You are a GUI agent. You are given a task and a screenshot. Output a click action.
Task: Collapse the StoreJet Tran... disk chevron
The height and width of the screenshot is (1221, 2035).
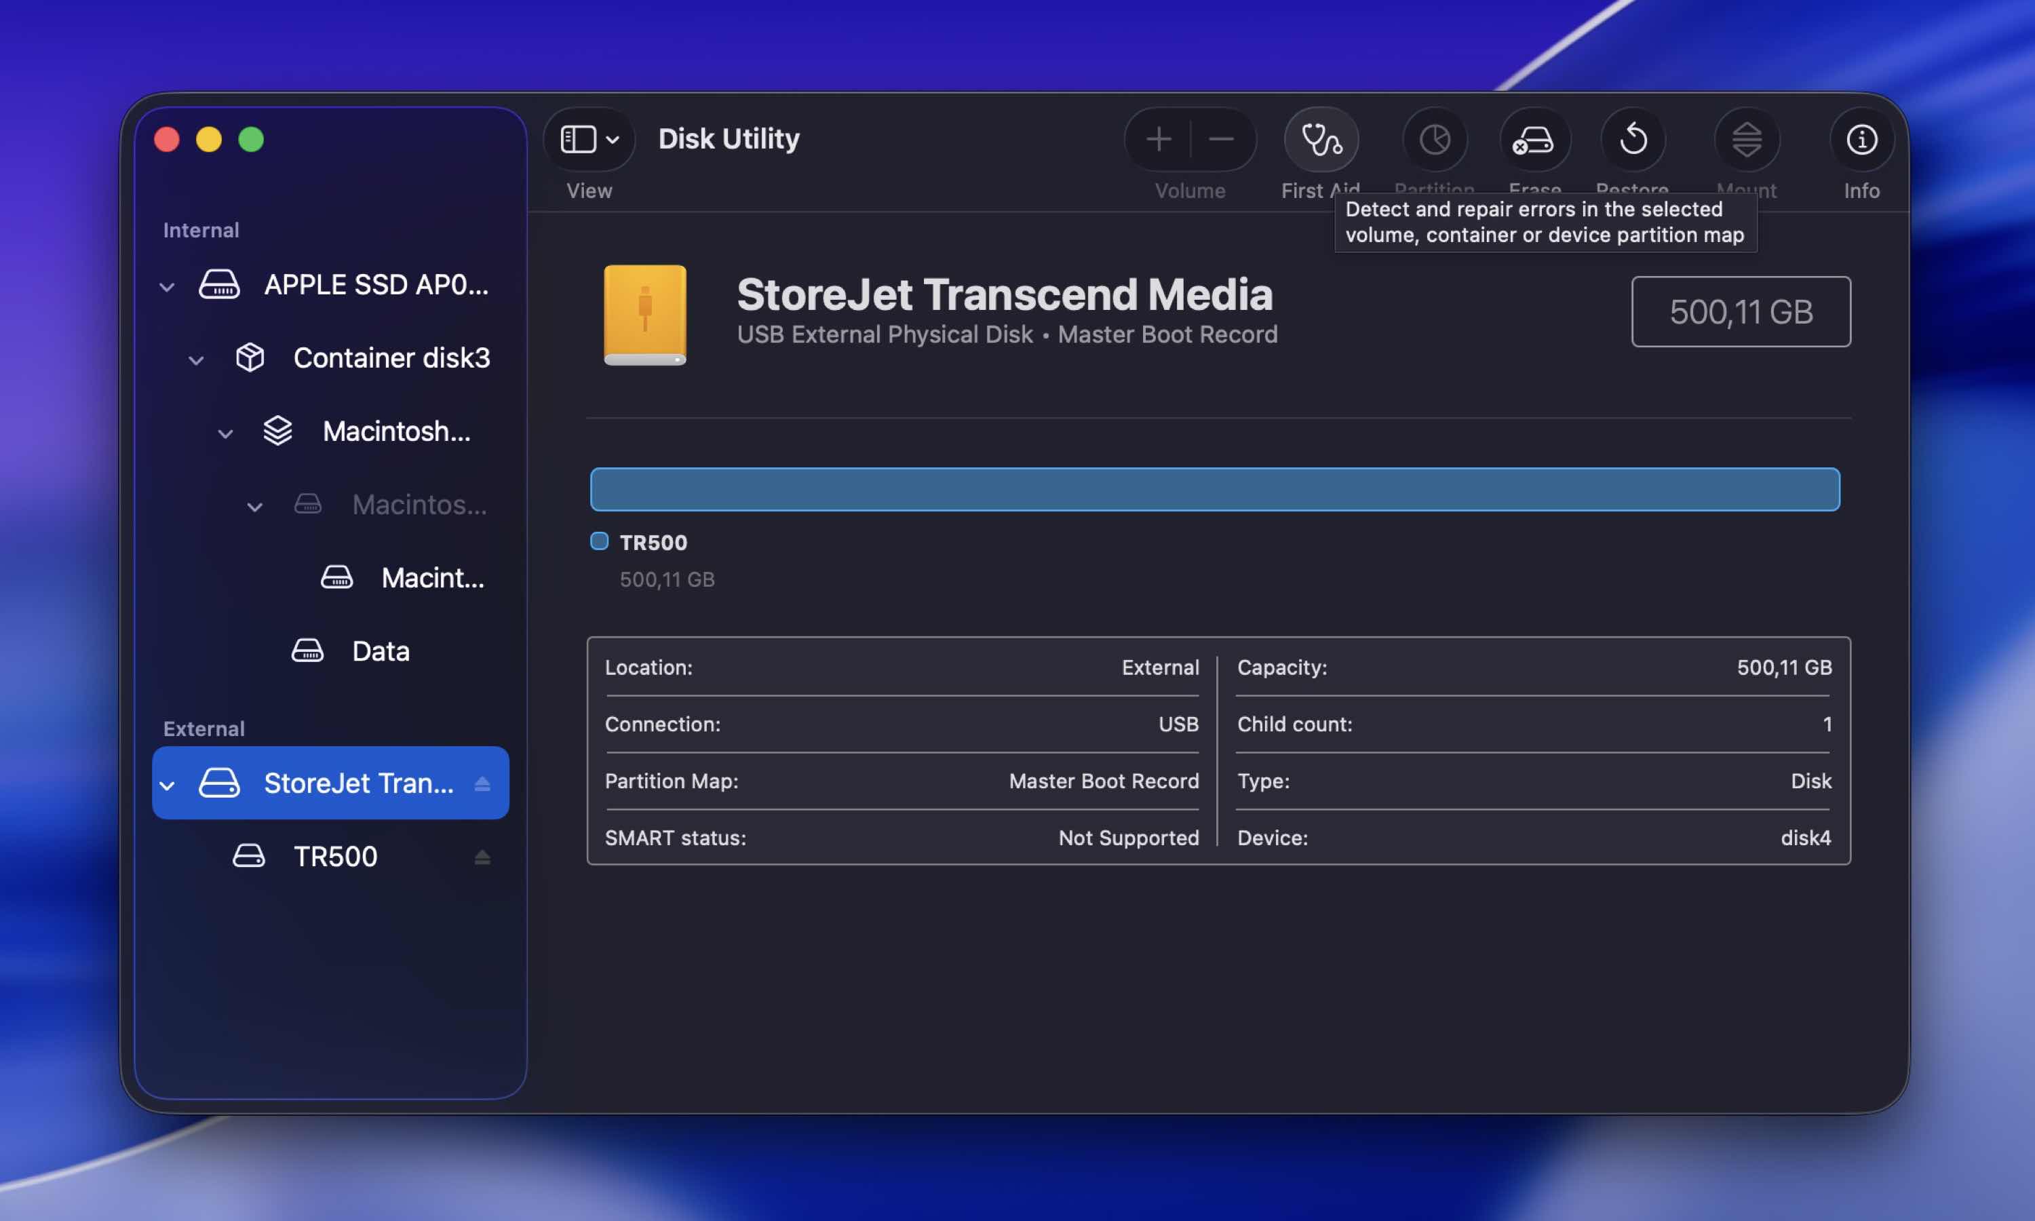point(167,786)
